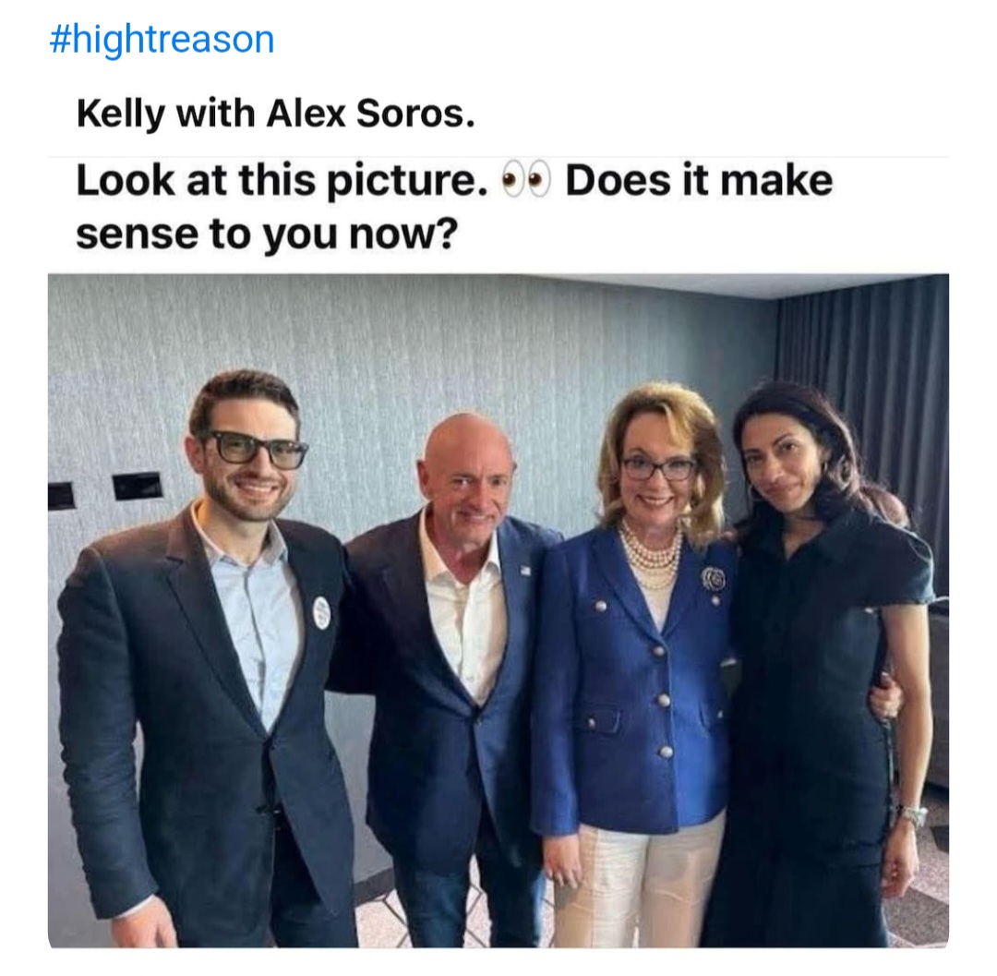Click the "Kelly with Alex Soros." caption
Screen dimensions: 997x976
click(x=275, y=114)
